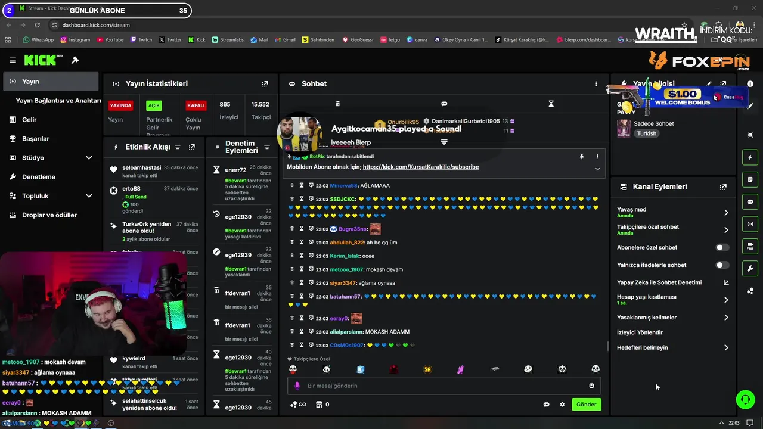Click the info icon in right sidebar

pos(750,84)
